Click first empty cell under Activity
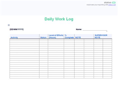The width and height of the screenshot is (118, 92). tap(24, 40)
